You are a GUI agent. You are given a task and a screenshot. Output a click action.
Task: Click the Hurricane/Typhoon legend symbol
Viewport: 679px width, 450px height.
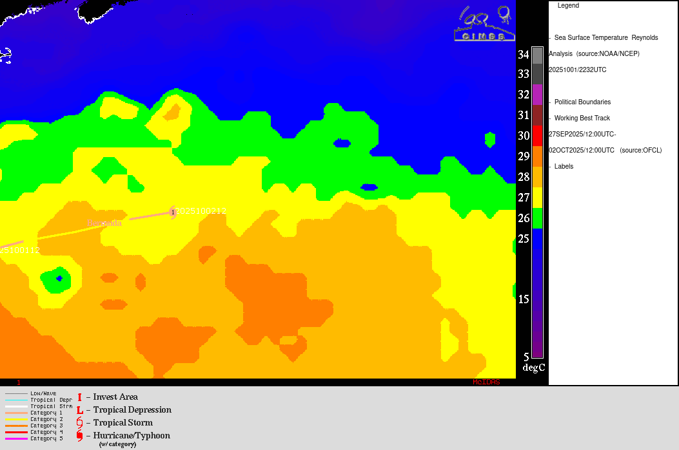point(79,436)
